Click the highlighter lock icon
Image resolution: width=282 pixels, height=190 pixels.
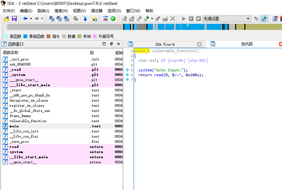click(94, 18)
